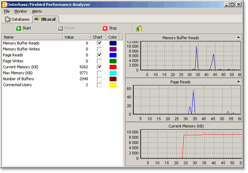The width and height of the screenshot is (248, 173).
Task: Open the Alerts menu
Action: coord(37,12)
